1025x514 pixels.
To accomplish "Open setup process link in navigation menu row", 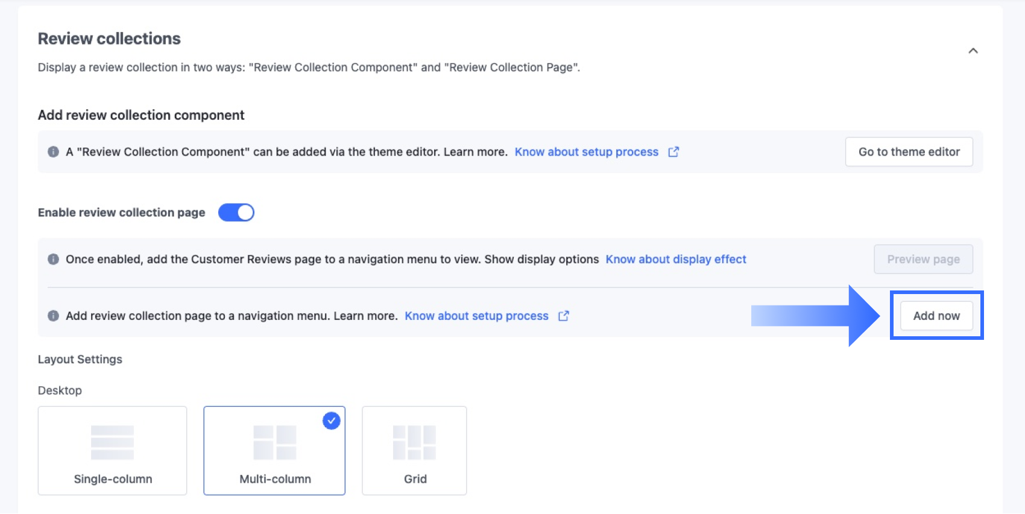I will (x=476, y=316).
